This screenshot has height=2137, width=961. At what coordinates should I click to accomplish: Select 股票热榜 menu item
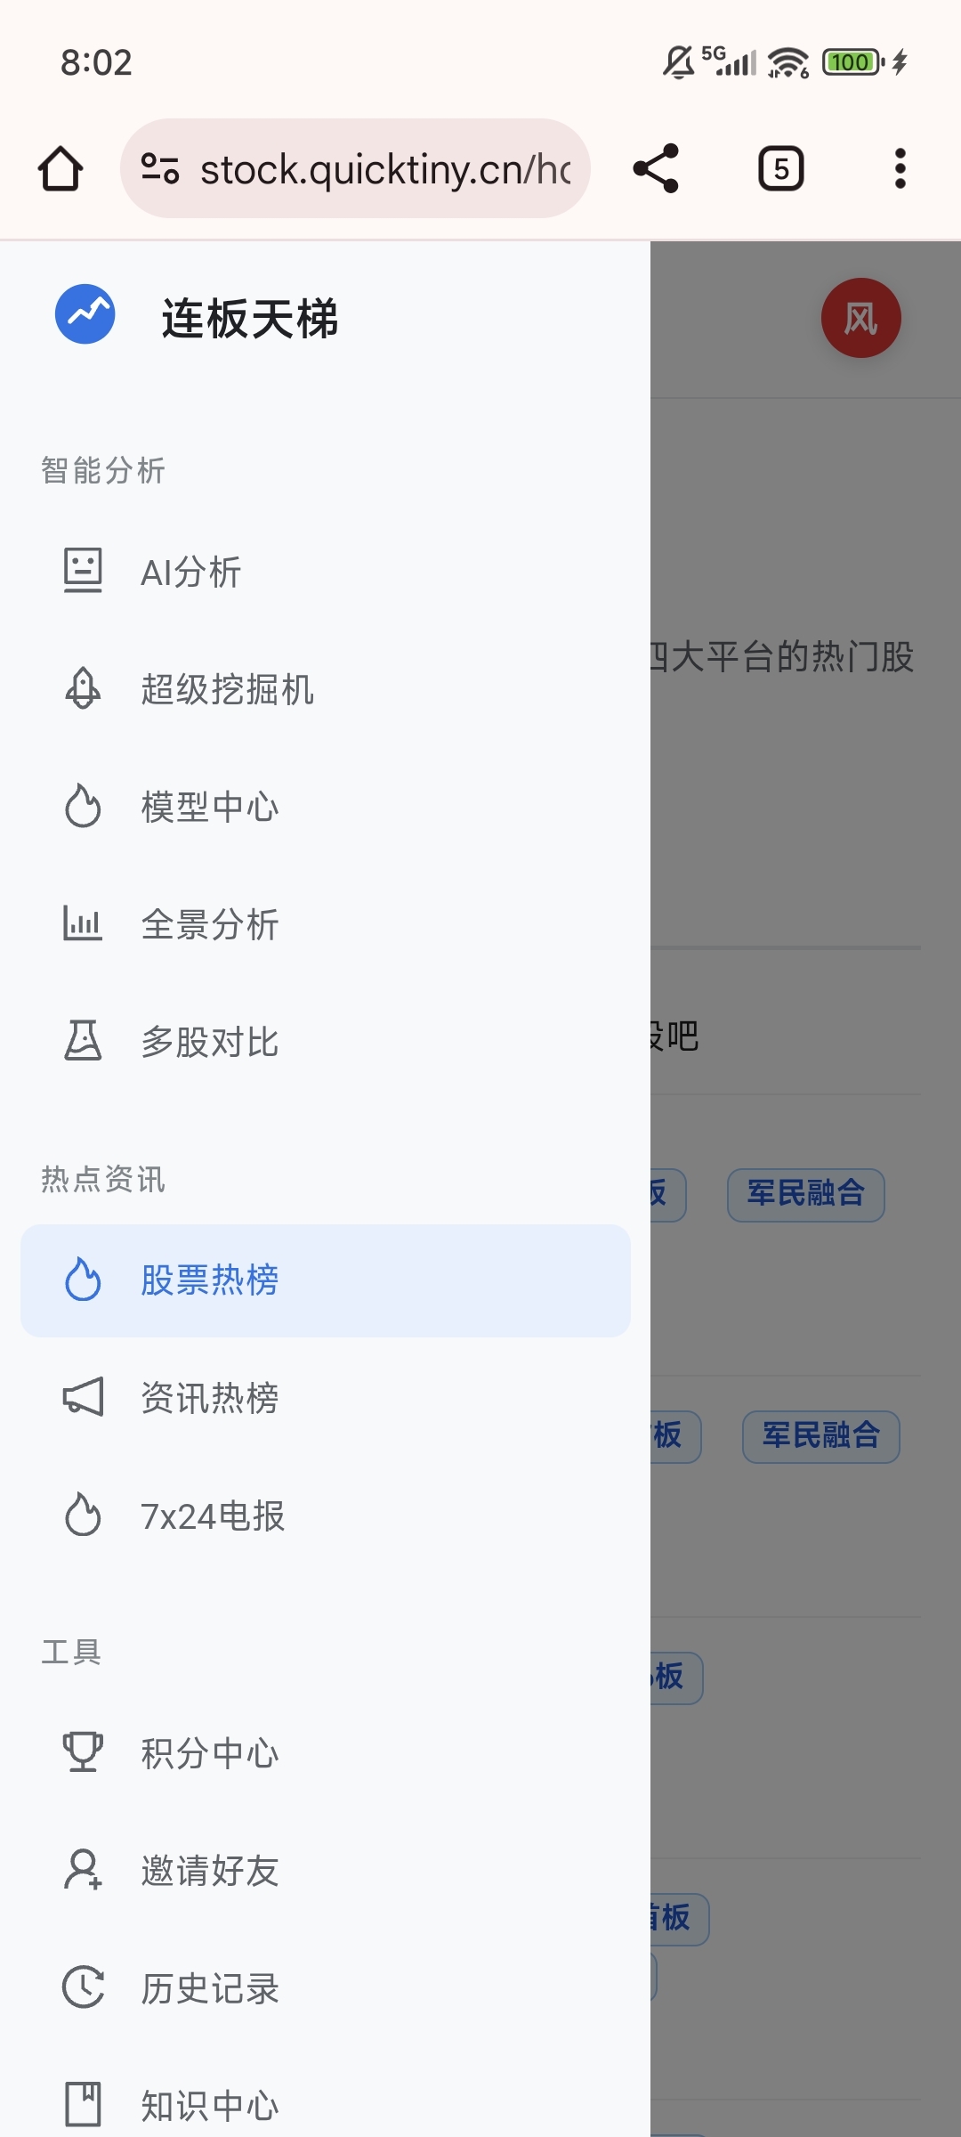[326, 1280]
